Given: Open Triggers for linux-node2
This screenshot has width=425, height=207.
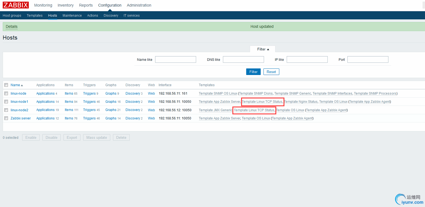Looking at the screenshot, I should pyautogui.click(x=89, y=110).
